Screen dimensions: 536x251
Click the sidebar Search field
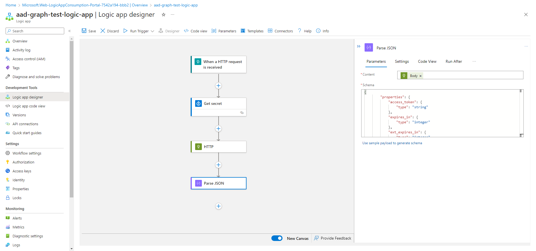[35, 31]
